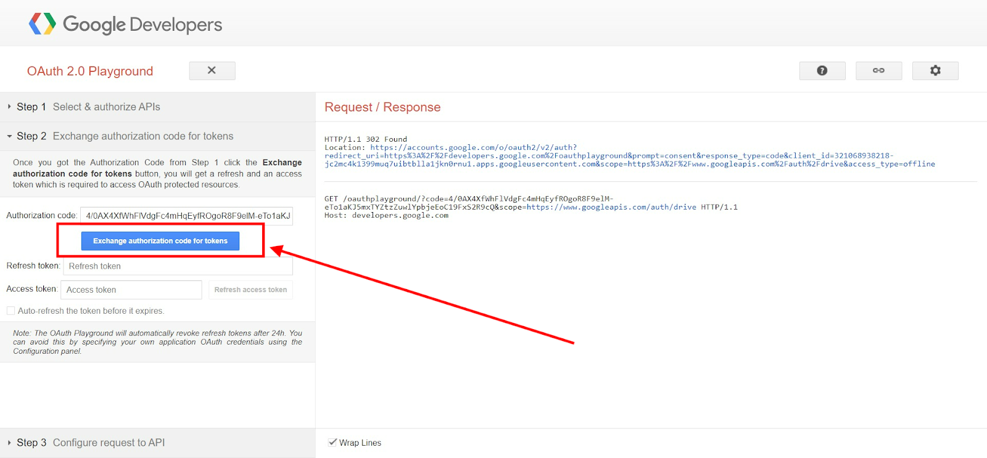Focus the Refresh token field

[178, 266]
